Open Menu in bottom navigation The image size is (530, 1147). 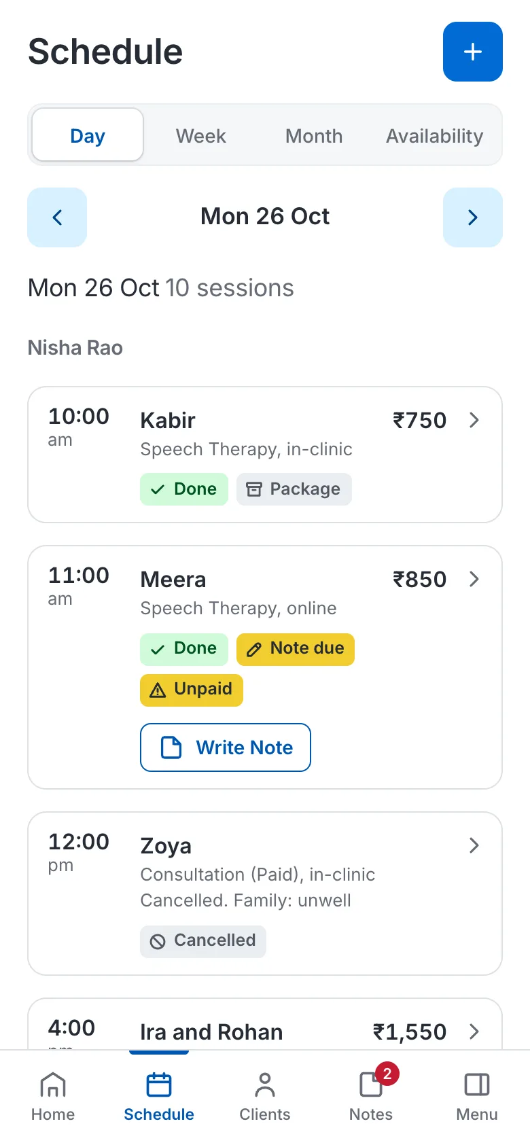coord(477,1097)
